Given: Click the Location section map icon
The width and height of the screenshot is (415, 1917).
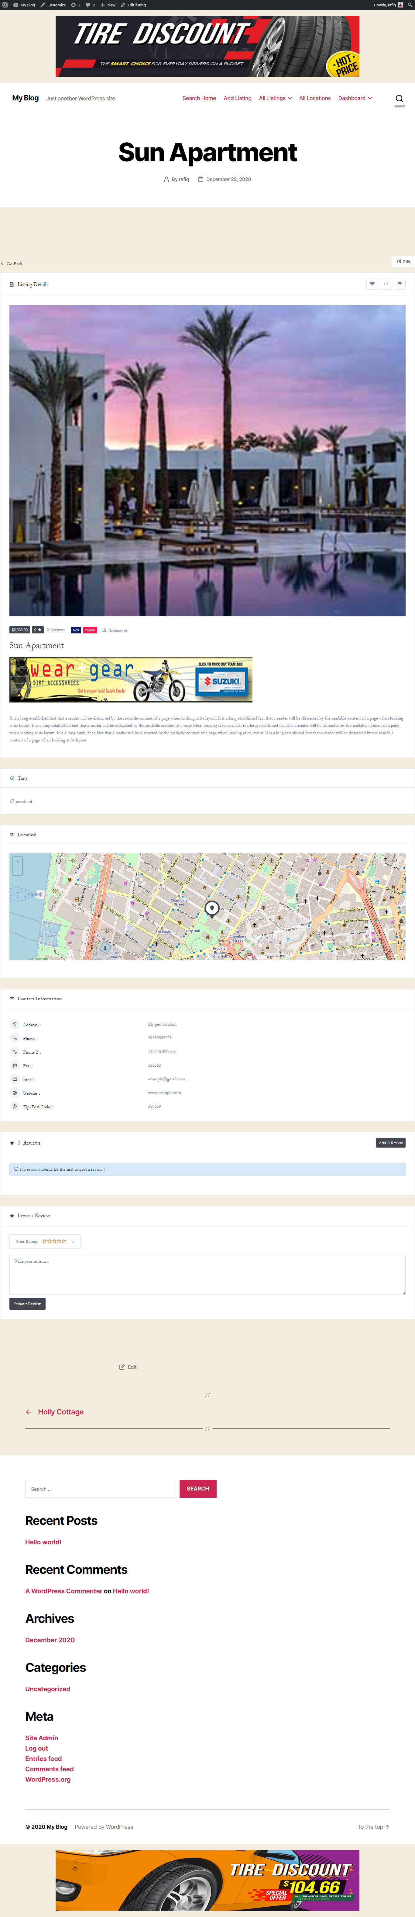Looking at the screenshot, I should tap(12, 834).
